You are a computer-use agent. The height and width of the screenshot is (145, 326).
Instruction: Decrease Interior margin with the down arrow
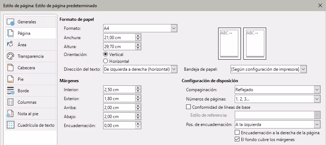click(138, 92)
